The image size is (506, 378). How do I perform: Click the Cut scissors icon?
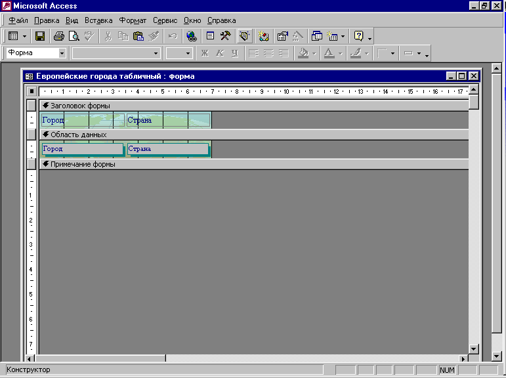(108, 36)
